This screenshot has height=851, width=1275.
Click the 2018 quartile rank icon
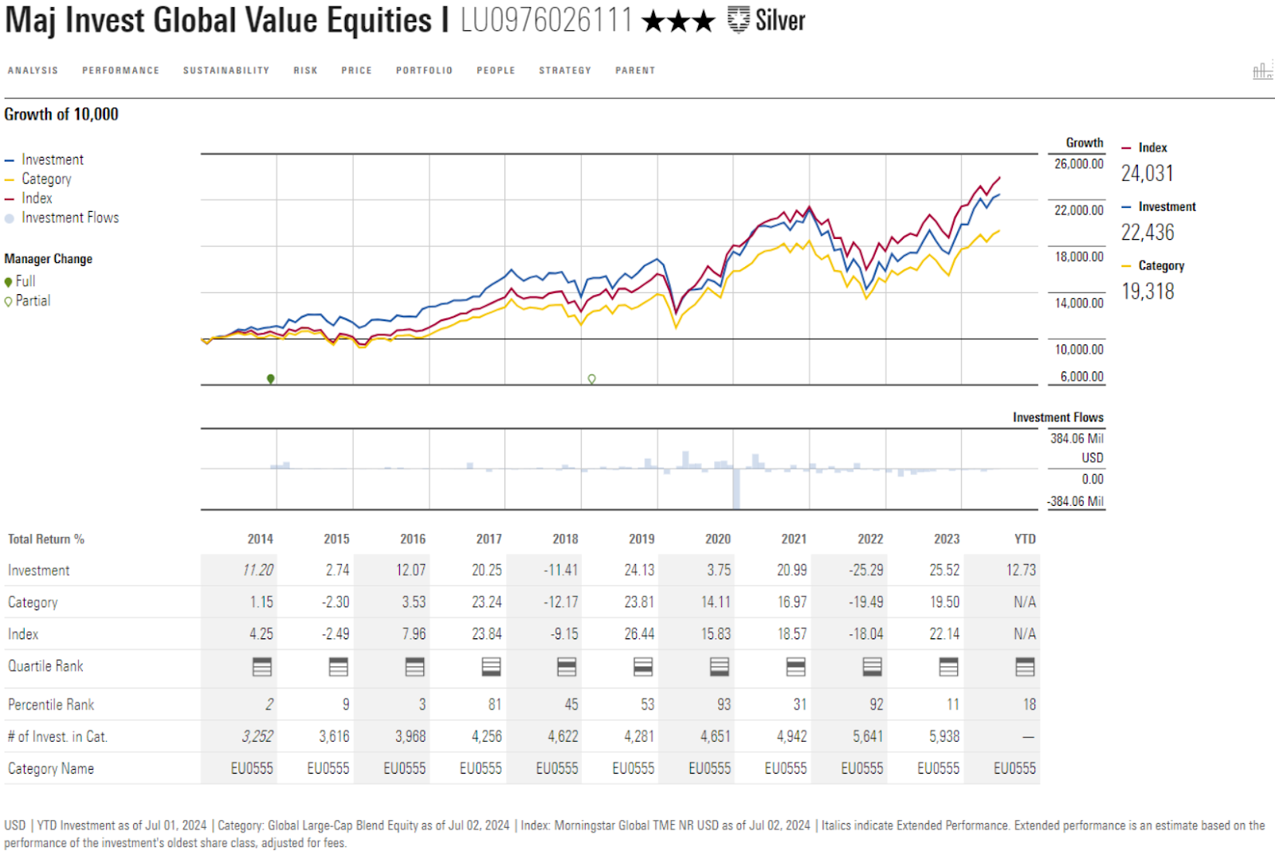click(x=567, y=667)
